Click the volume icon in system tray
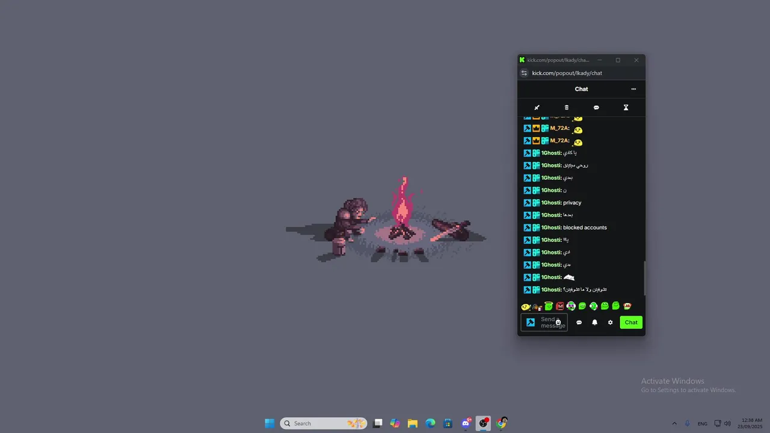The width and height of the screenshot is (770, 433). pyautogui.click(x=728, y=423)
